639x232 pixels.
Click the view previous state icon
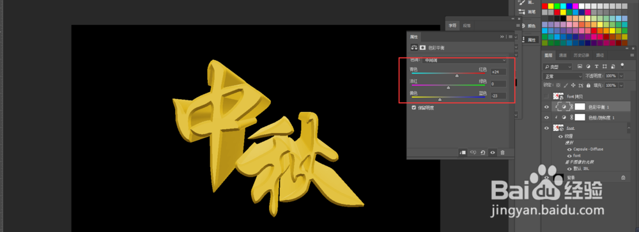473,153
